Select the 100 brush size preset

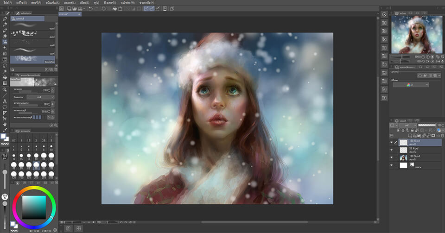[51, 164]
